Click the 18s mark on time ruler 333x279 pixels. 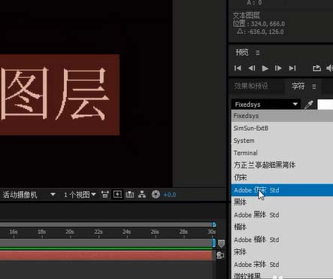[41, 232]
